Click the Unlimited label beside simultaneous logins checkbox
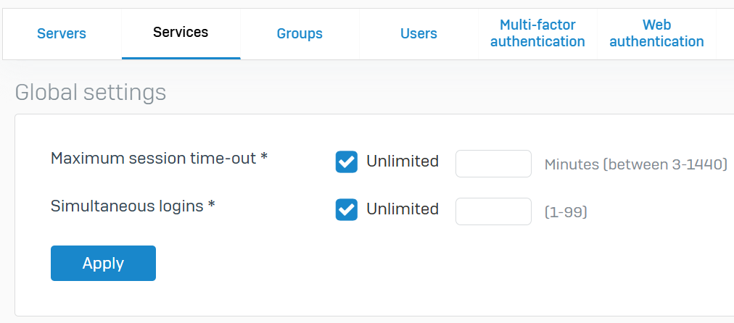 point(403,209)
